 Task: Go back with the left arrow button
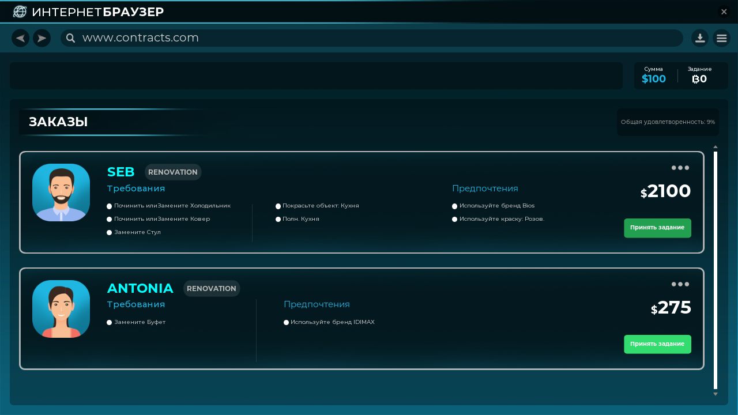click(x=20, y=38)
